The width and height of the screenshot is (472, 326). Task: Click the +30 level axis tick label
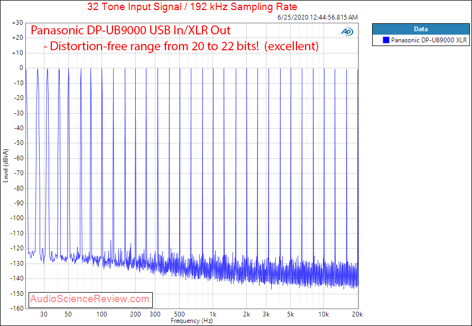(x=17, y=23)
